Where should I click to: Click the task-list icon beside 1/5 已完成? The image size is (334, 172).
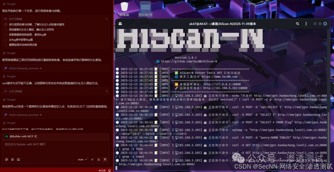pyautogui.click(x=6, y=91)
